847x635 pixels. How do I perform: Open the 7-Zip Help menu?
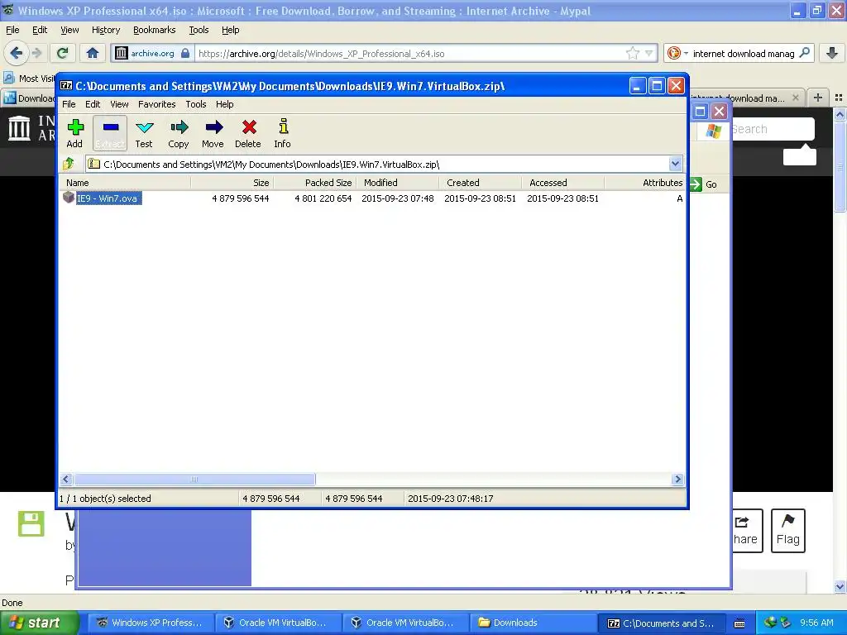[x=225, y=104]
